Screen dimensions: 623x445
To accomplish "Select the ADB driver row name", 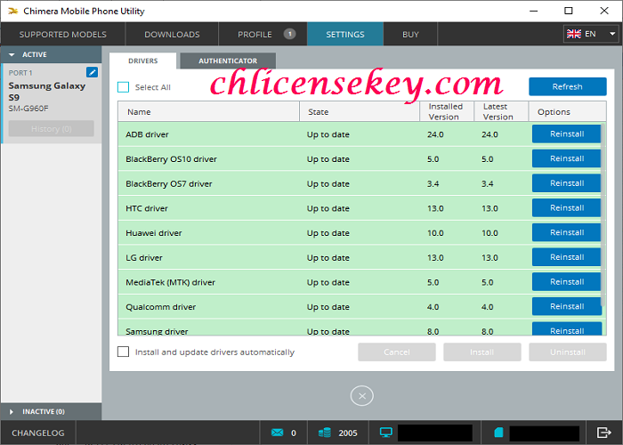I will (x=147, y=134).
